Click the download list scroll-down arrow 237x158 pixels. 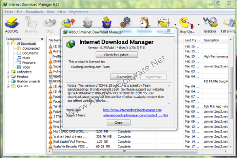(x=231, y=147)
